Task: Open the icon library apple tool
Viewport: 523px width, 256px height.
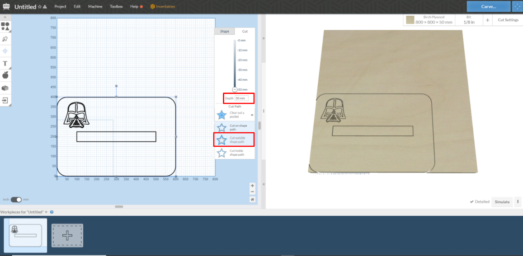Action: [x=5, y=75]
